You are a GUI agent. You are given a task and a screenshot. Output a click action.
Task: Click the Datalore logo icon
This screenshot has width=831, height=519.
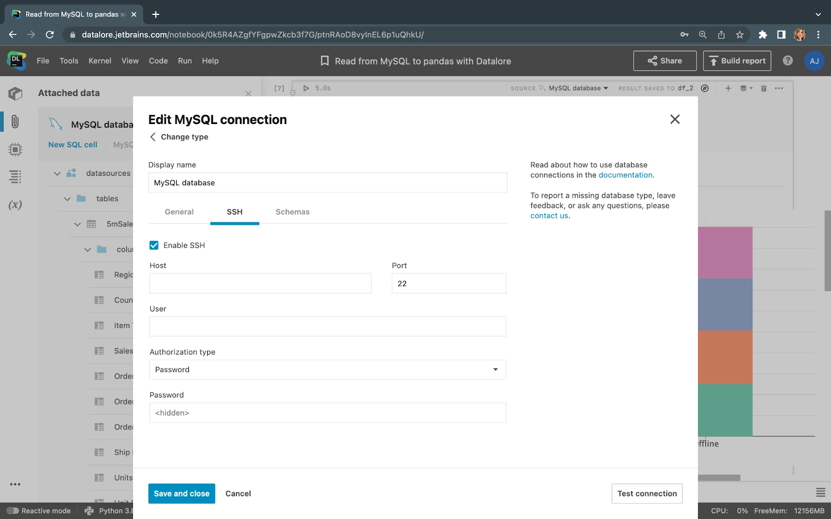tap(17, 61)
